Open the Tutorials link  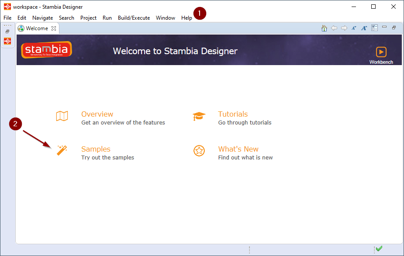(x=233, y=114)
